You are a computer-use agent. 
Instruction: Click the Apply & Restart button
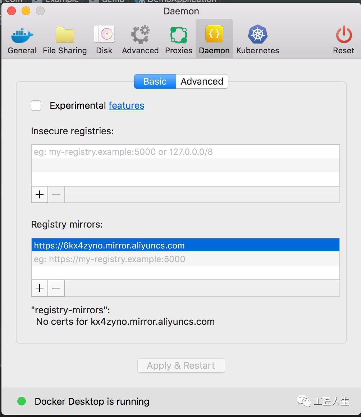point(181,366)
